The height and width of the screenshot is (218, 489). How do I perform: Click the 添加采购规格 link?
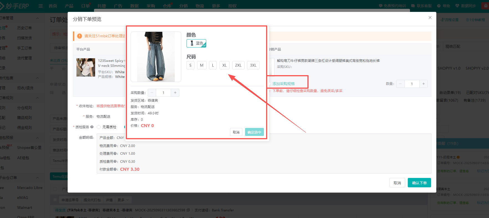283,84
